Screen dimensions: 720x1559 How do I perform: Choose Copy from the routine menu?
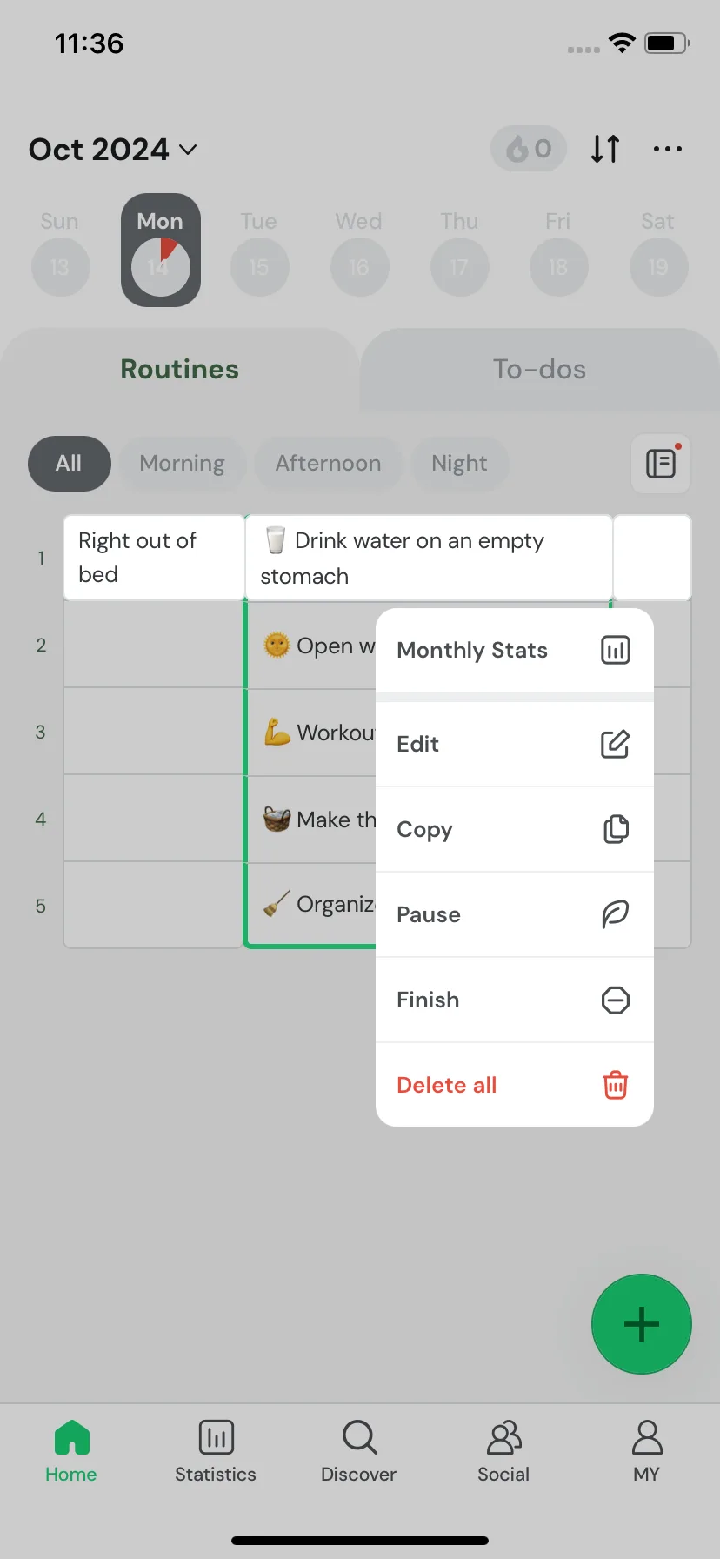(x=514, y=829)
